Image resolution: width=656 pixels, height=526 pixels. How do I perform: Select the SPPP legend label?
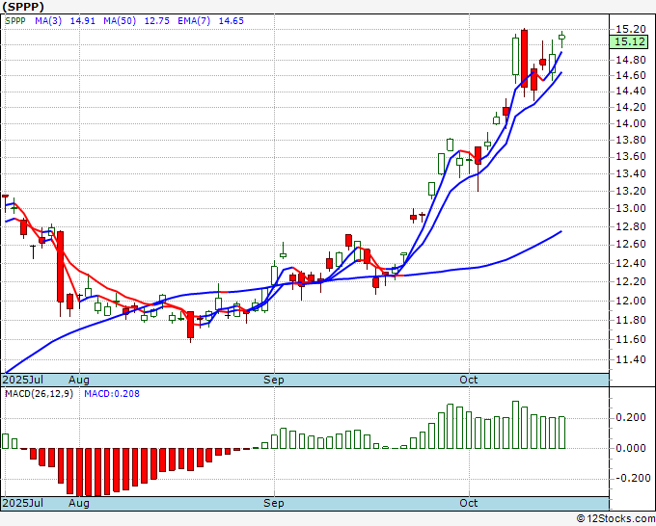[15, 21]
